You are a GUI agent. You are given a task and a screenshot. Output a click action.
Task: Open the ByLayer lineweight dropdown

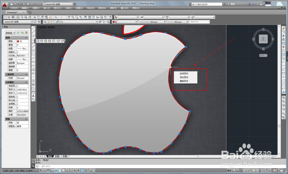pyautogui.click(x=178, y=22)
